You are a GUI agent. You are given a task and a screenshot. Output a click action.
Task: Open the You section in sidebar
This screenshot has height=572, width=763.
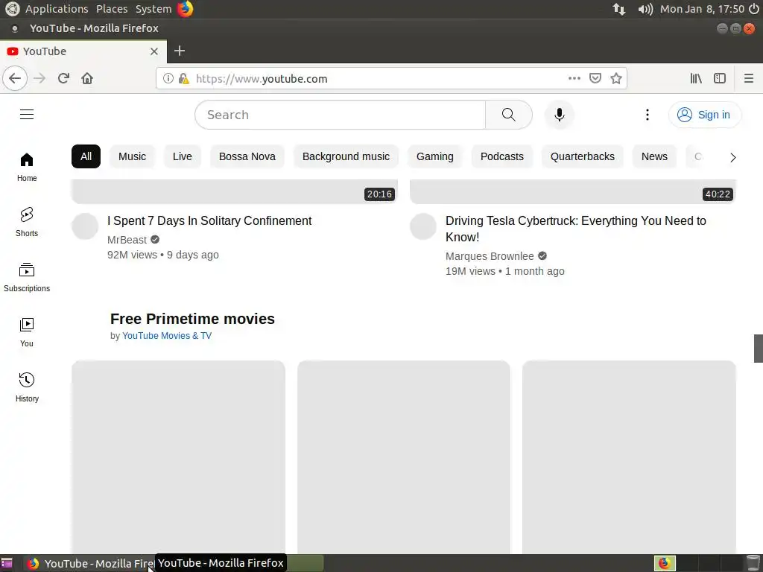27,332
